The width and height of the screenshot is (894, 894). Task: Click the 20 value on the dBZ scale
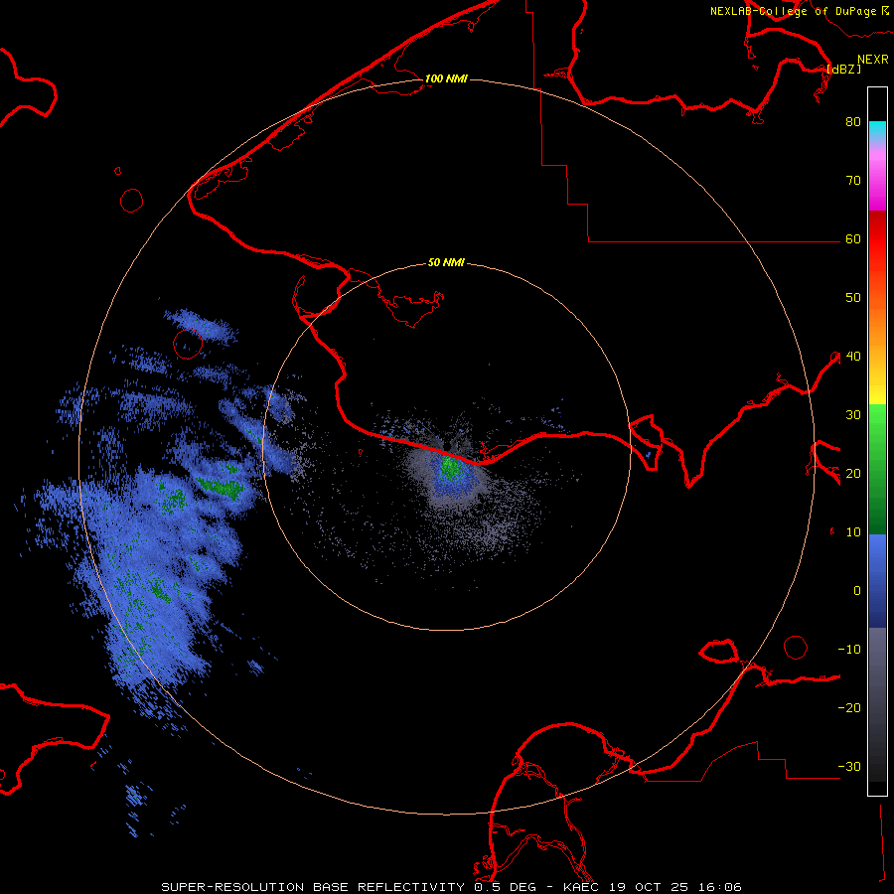pyautogui.click(x=853, y=473)
